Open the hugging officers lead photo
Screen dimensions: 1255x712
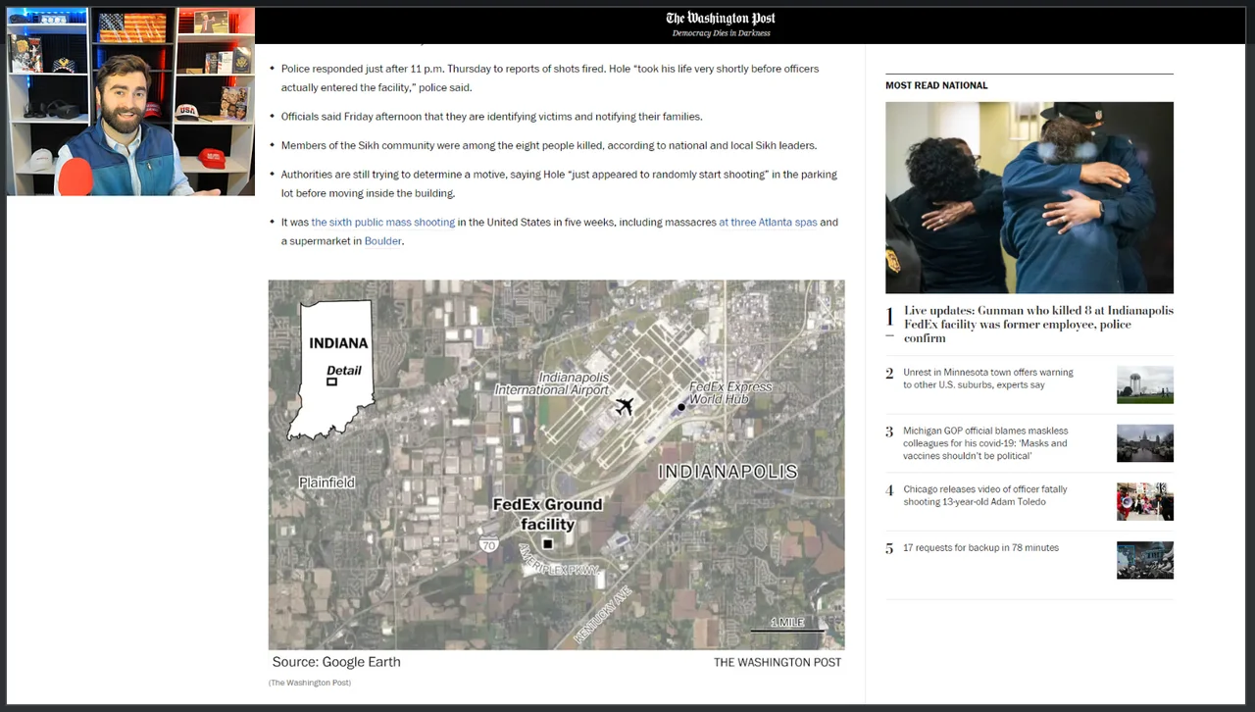[x=1029, y=197]
